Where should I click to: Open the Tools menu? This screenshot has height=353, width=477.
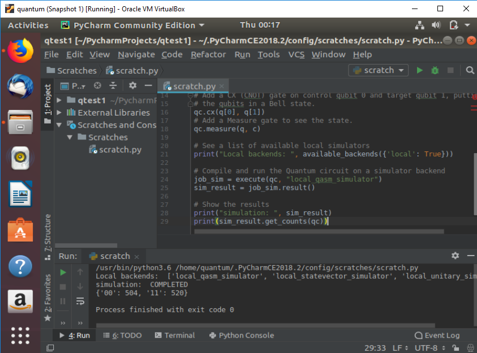(x=269, y=54)
